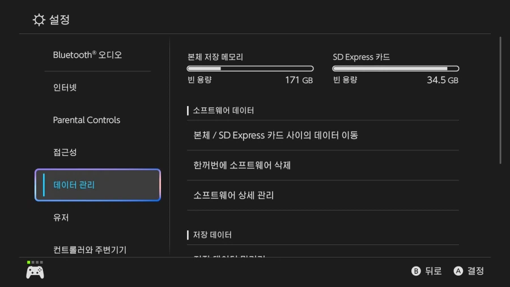
Task: Open 유저 settings
Action: [x=61, y=218]
